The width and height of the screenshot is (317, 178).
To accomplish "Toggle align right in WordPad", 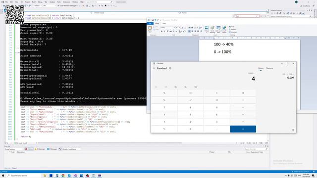I will coord(195,31).
